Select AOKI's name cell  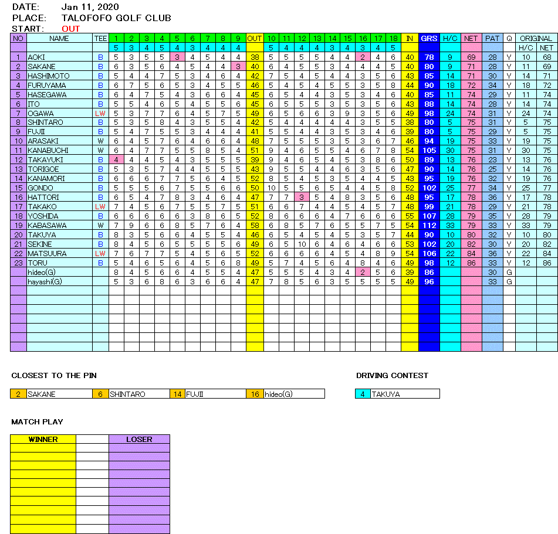[x=59, y=57]
